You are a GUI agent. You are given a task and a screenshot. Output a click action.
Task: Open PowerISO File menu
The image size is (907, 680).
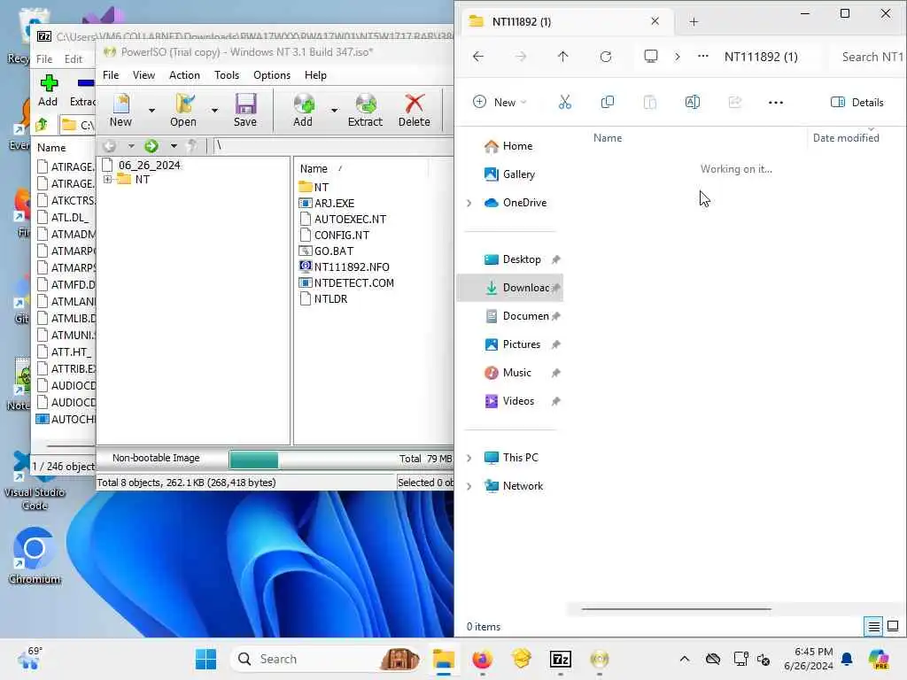tap(111, 75)
